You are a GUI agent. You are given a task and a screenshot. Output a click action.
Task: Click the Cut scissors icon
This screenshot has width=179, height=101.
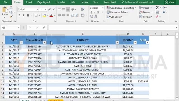[x=11, y=8]
